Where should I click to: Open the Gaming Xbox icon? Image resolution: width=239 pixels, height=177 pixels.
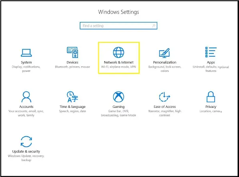pos(119,97)
